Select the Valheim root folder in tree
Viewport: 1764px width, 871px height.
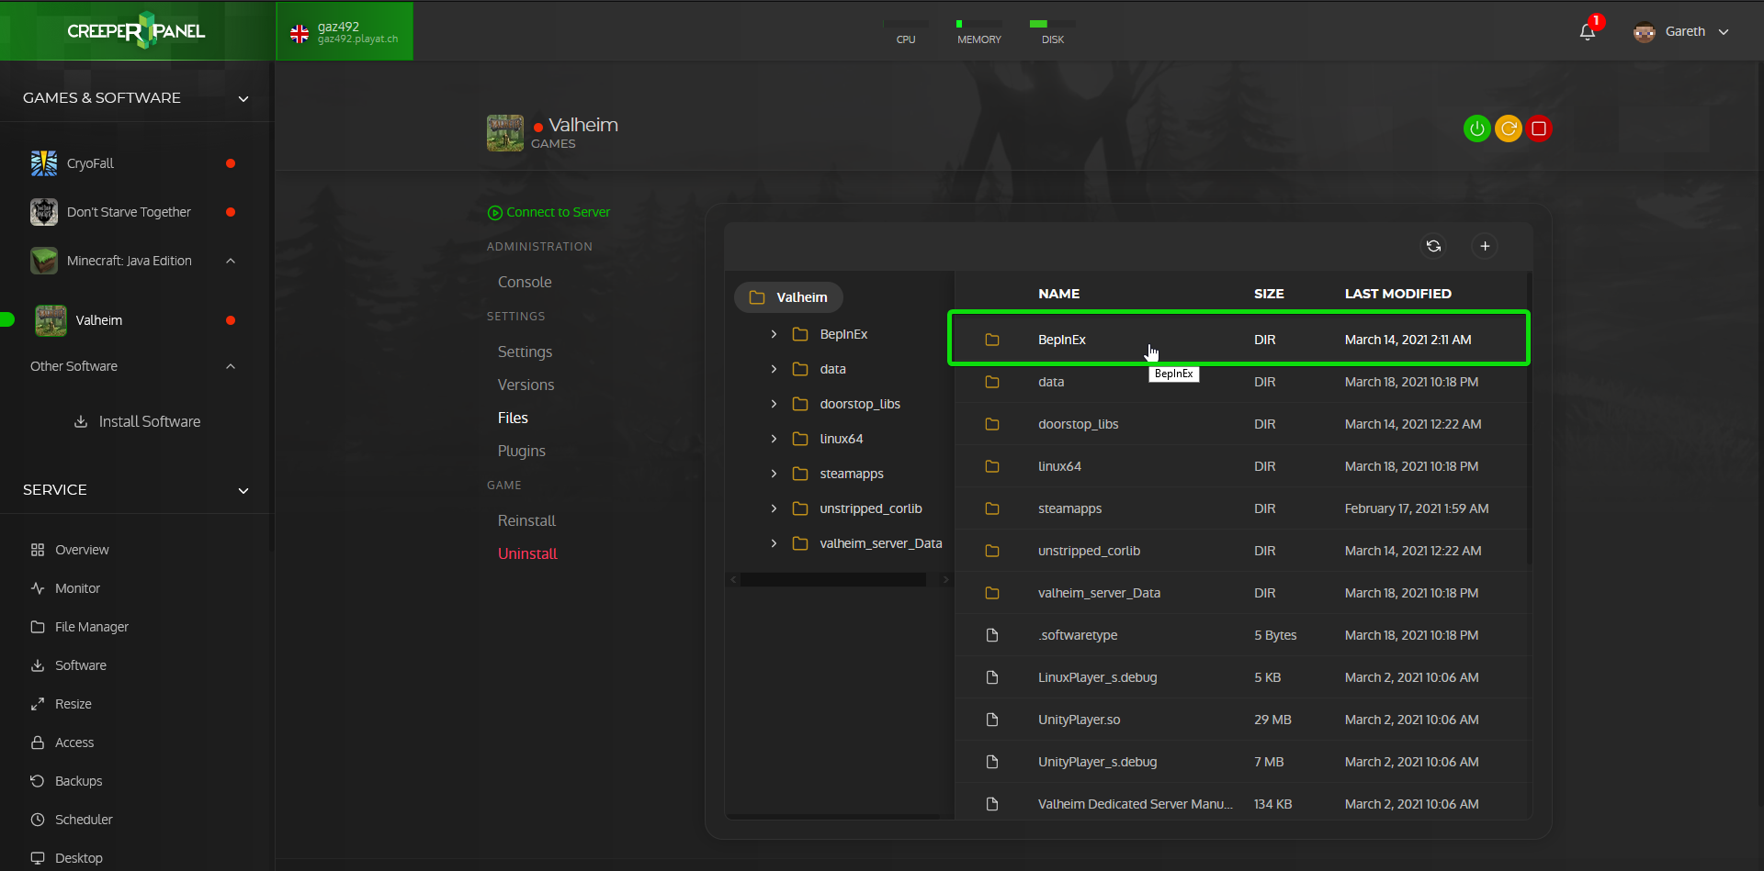[x=788, y=297]
